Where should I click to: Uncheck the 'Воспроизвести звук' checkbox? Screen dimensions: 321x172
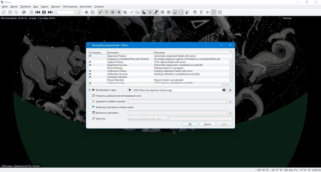tap(90, 90)
